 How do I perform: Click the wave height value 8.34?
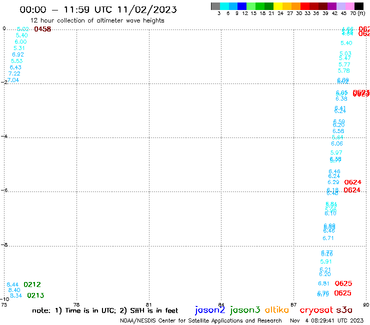(x=16, y=295)
